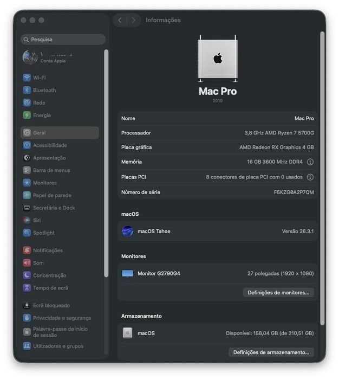Click the 2019 model year text

click(x=218, y=101)
